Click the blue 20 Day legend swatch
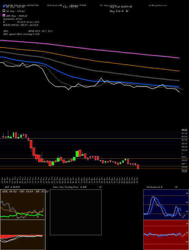The image size is (189, 250). tap(4, 6)
